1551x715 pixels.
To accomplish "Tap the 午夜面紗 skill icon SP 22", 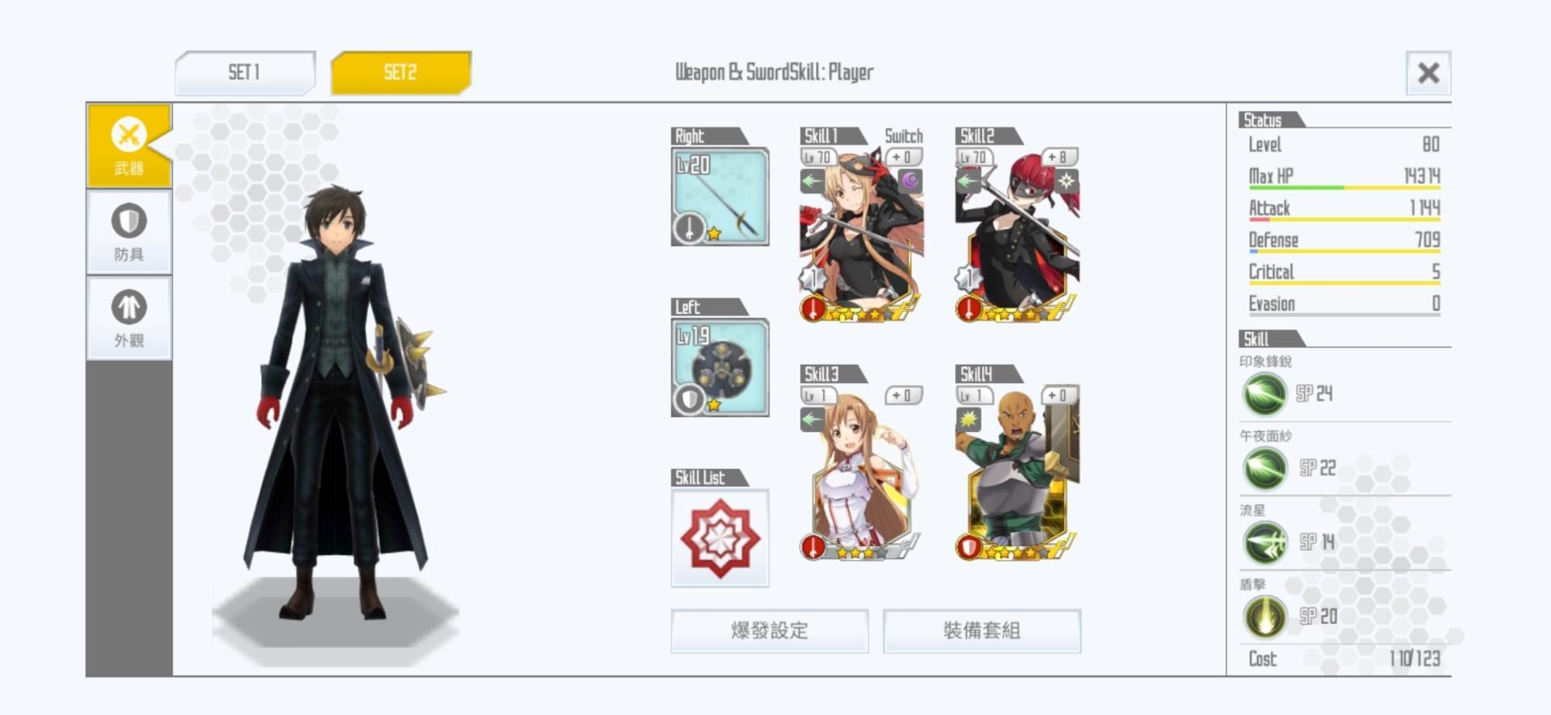I will click(1264, 468).
